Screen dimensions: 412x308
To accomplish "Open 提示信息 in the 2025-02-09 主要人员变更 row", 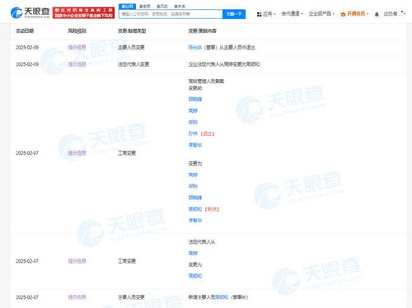I will pyautogui.click(x=77, y=48).
